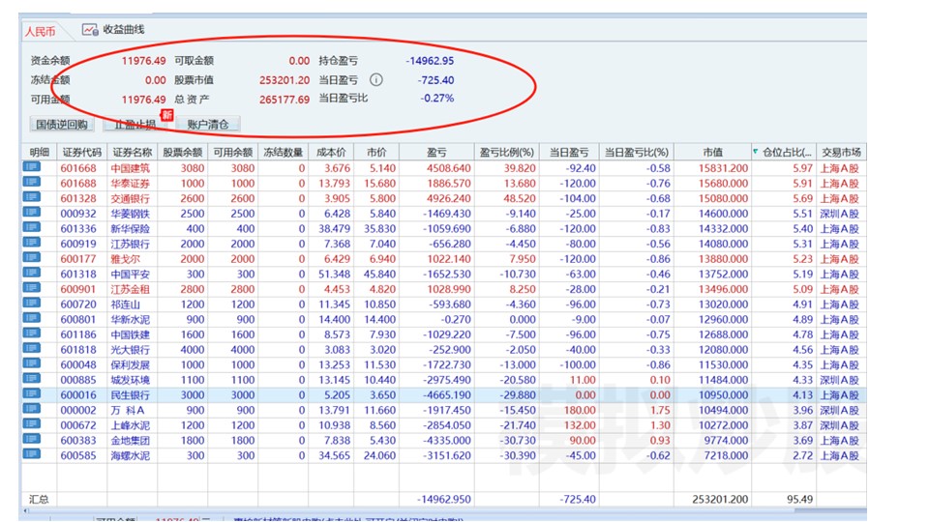Image resolution: width=929 pixels, height=522 pixels.
Task: Select stock code 600048
Action: 78,364
